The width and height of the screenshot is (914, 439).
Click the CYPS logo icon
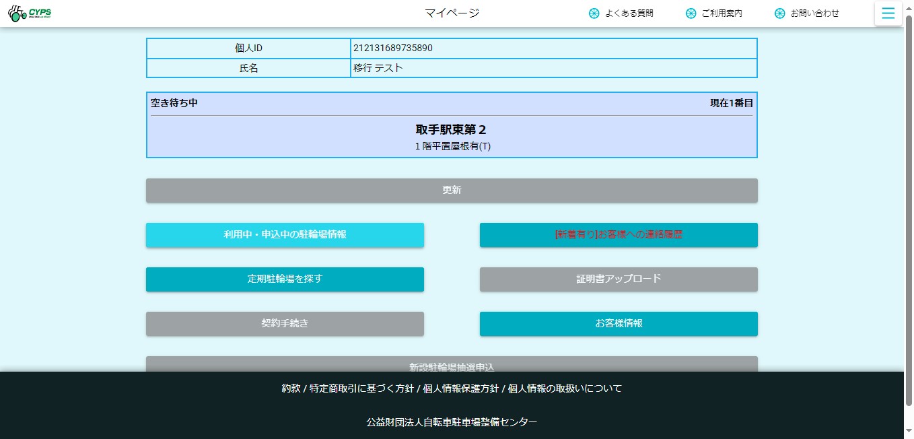tap(30, 13)
